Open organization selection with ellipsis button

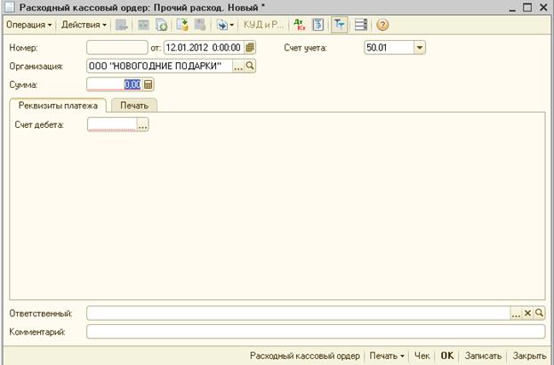pos(238,66)
